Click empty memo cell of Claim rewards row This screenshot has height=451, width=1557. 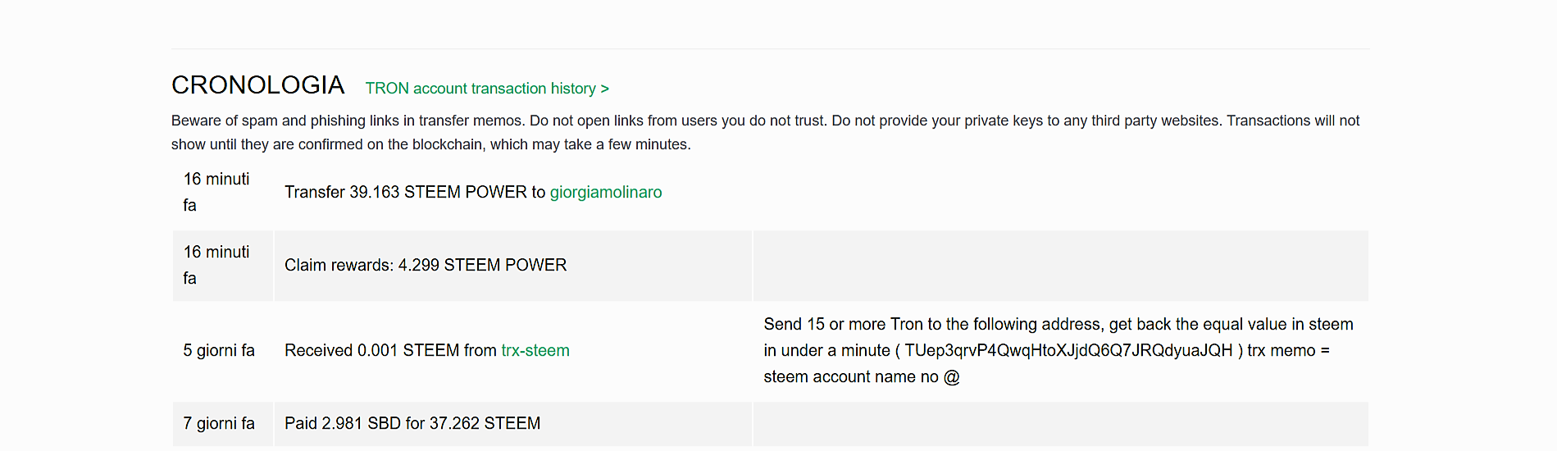[1059, 265]
